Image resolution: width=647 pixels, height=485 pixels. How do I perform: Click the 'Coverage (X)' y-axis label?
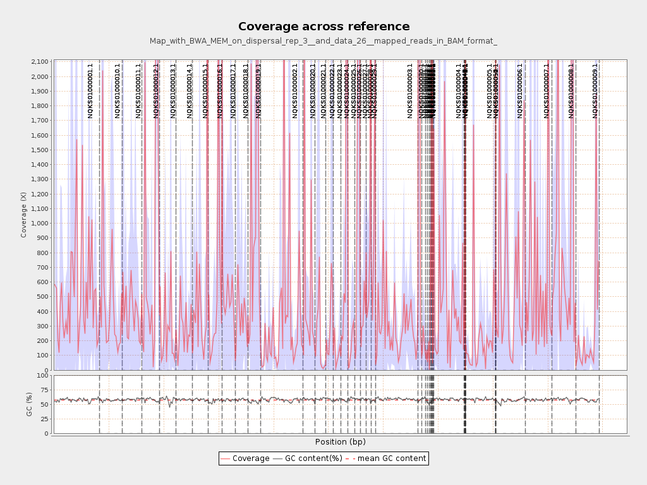24,215
